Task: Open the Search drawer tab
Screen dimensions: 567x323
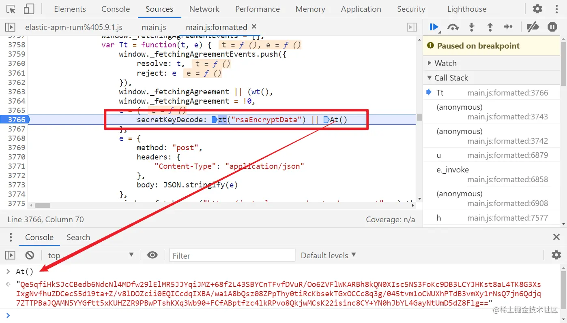Action: click(x=78, y=237)
